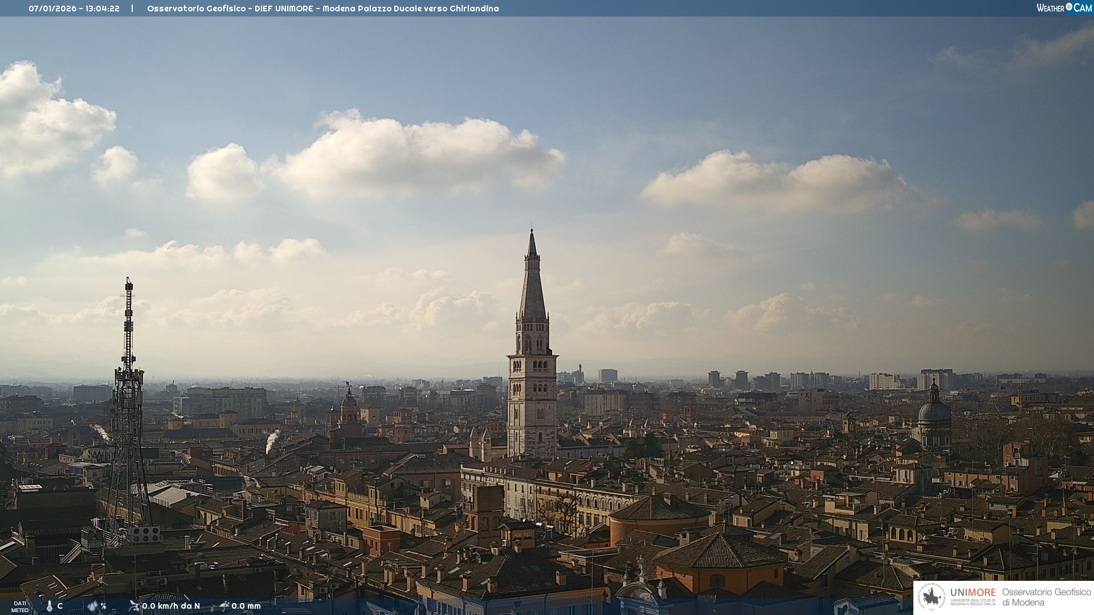
Task: Click the DATI METEO label
Action: click(x=20, y=606)
